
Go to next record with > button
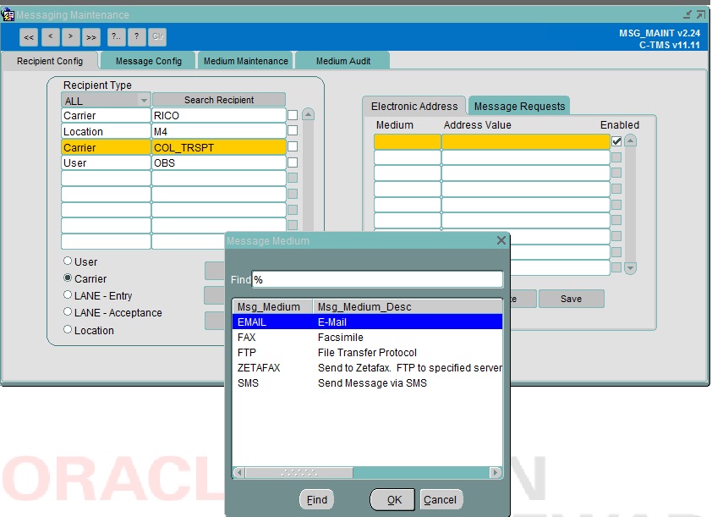[x=70, y=37]
